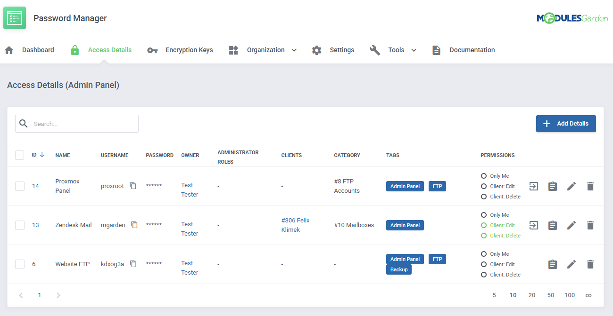Click login redirect icon for Zendesk Mail
Image resolution: width=613 pixels, height=316 pixels.
533,225
